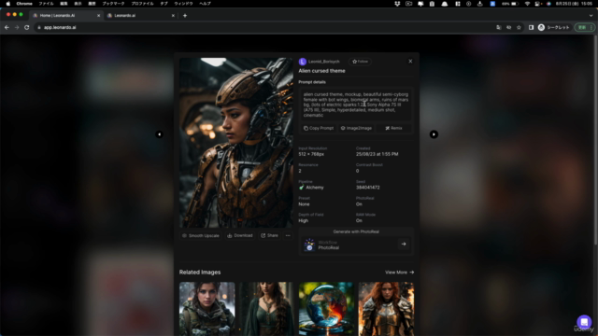Click the Image2Image button
The width and height of the screenshot is (598, 336).
pyautogui.click(x=356, y=129)
